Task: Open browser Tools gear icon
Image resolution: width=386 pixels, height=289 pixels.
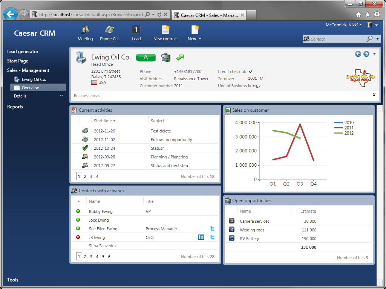Action: [x=377, y=15]
